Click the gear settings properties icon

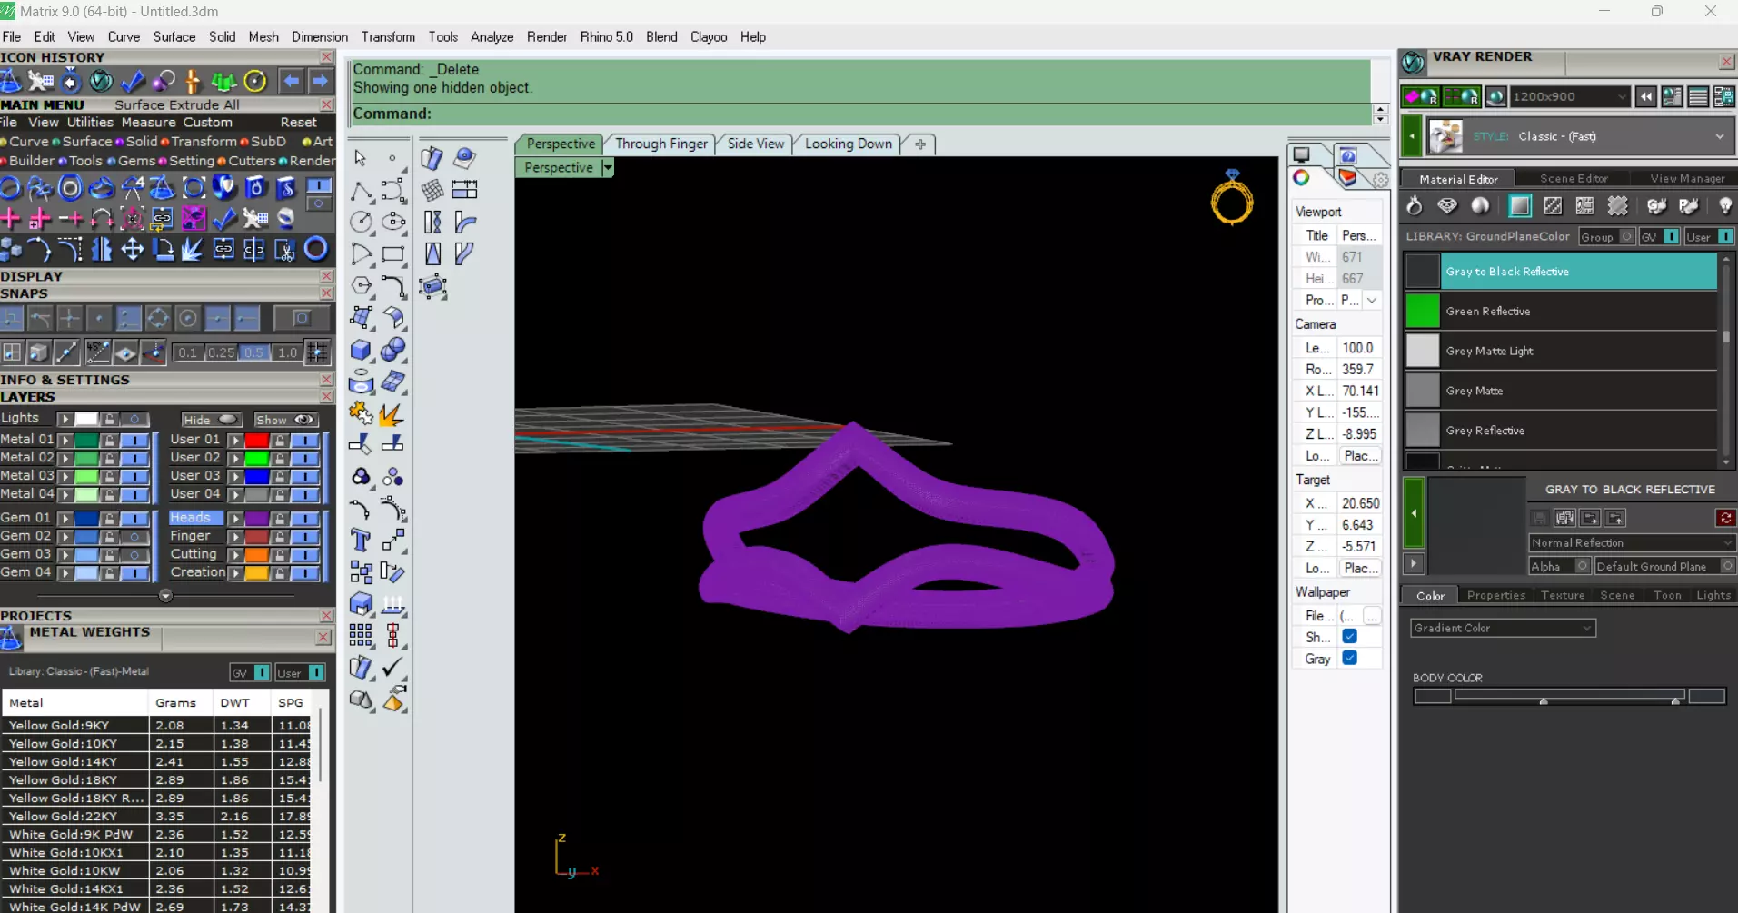(x=1381, y=180)
